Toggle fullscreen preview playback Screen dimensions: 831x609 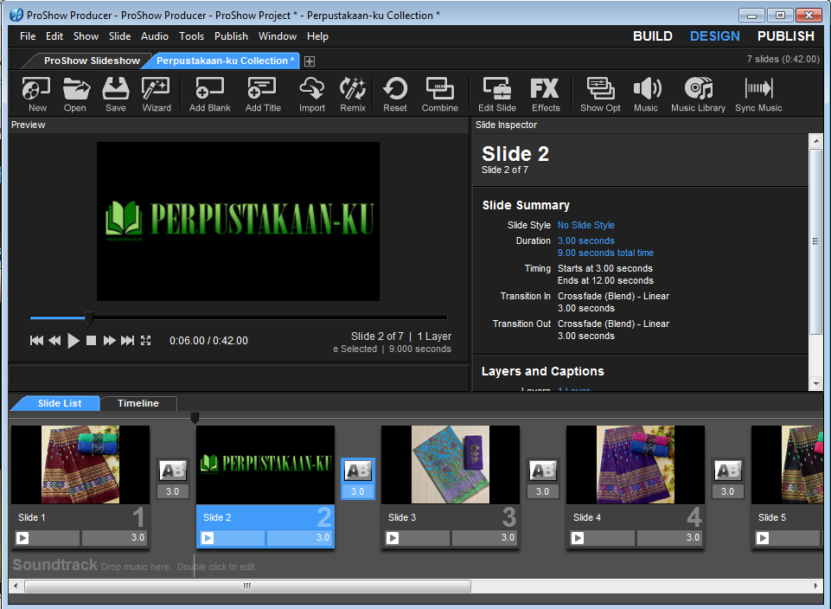coord(145,340)
